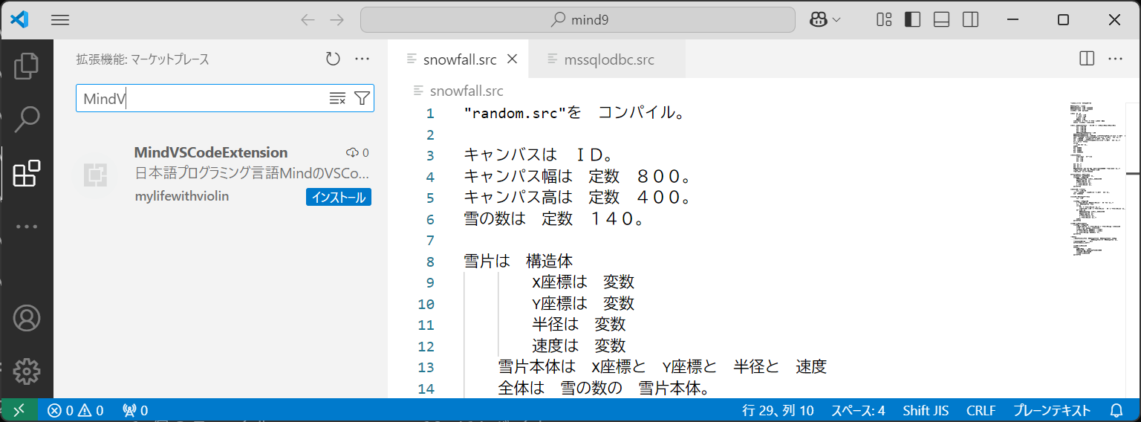Change encoding via 'Shift JIS'

(926, 410)
